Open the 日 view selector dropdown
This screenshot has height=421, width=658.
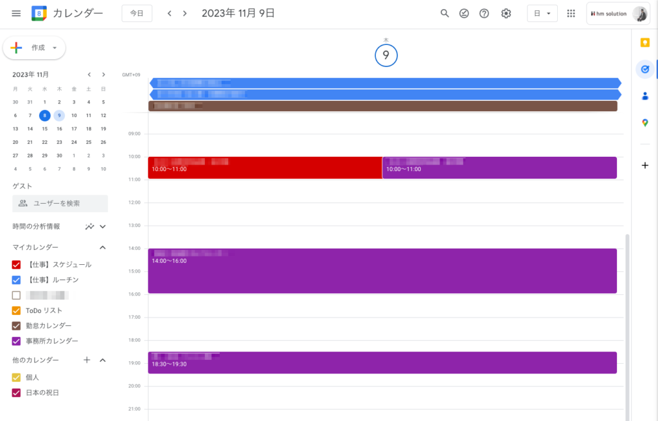click(x=542, y=13)
